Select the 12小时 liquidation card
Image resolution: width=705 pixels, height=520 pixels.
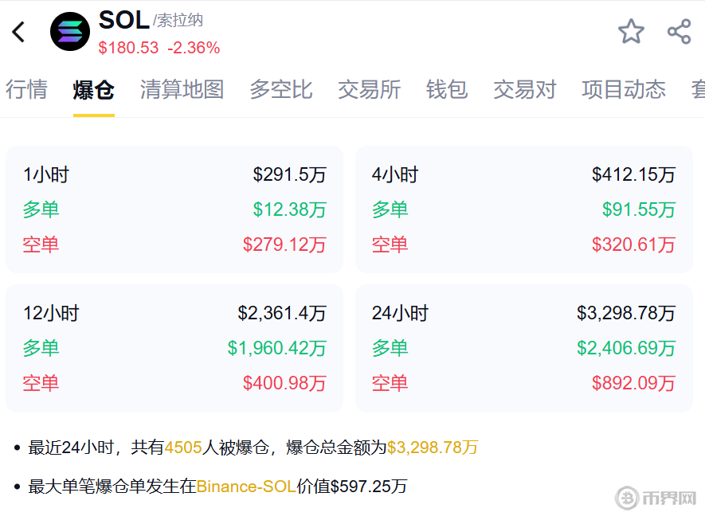174,348
